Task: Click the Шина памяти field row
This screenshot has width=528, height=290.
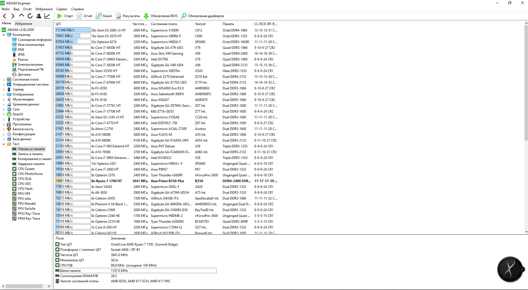Action: click(136, 271)
